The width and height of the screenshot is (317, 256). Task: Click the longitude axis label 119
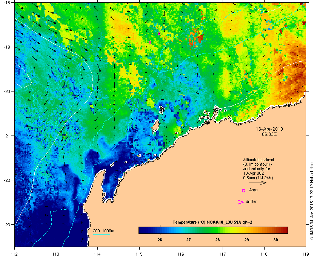coord(306,254)
